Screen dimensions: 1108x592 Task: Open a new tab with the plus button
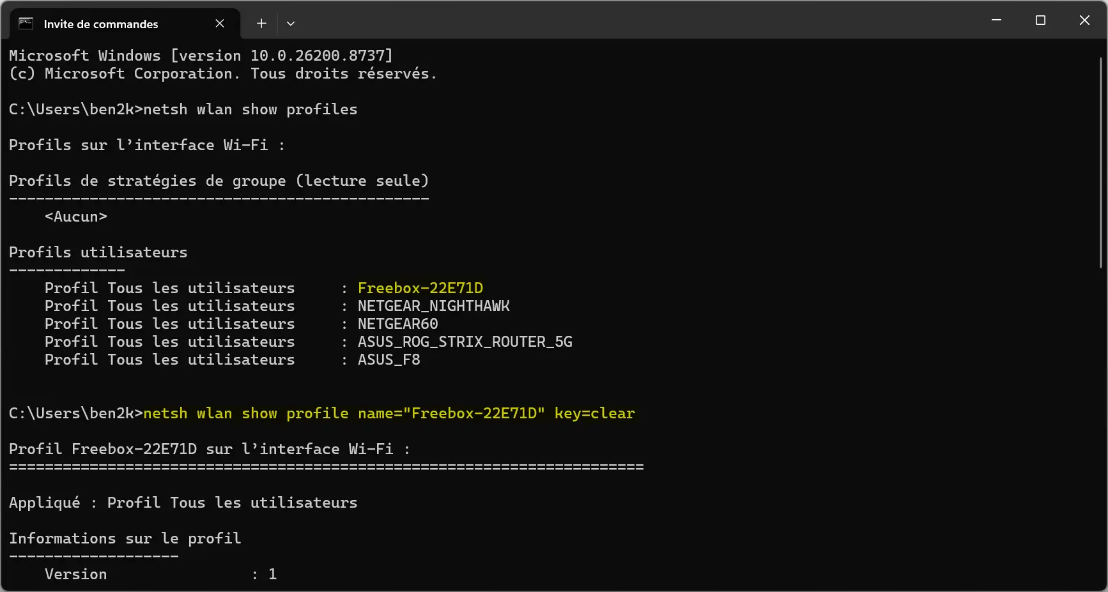point(261,24)
